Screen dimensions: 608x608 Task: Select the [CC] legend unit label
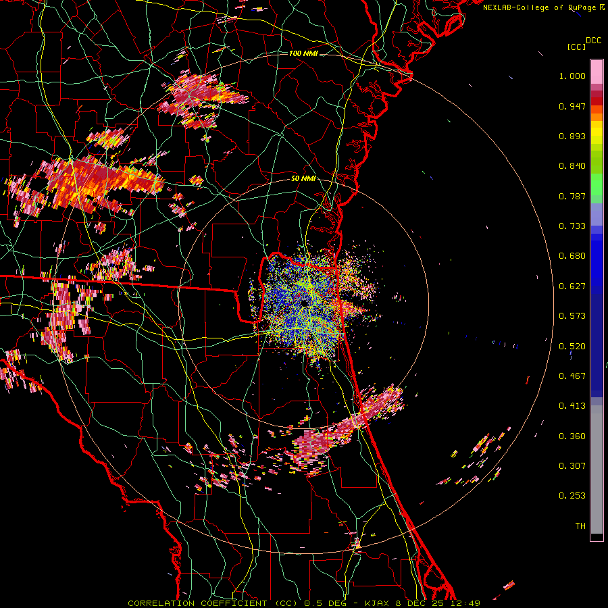tap(577, 47)
